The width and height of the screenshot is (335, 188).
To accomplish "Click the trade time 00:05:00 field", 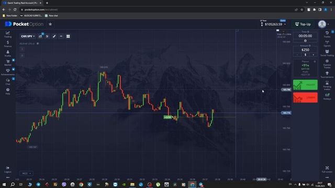I will [x=305, y=36].
